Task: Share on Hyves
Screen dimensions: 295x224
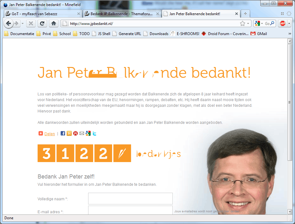Action: 69,133
